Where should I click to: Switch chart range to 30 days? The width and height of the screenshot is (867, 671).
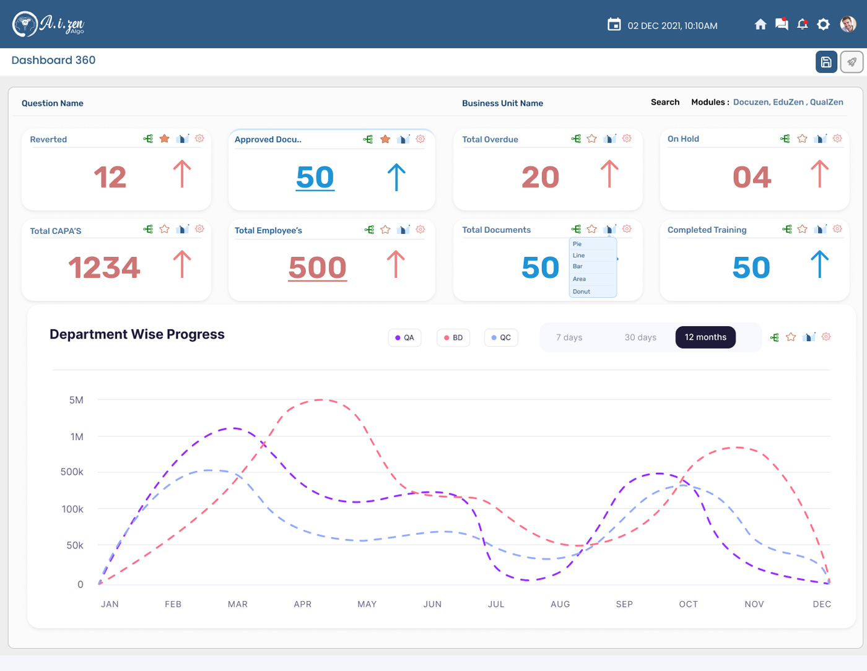(640, 337)
